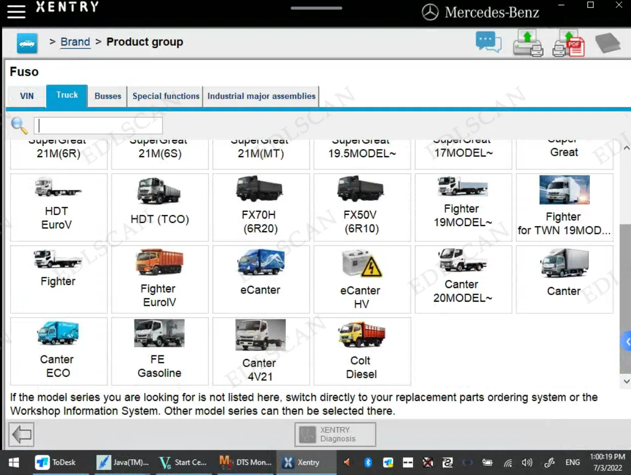
Task: Pick the Fighter EuroIV orange truck
Action: pos(160,280)
